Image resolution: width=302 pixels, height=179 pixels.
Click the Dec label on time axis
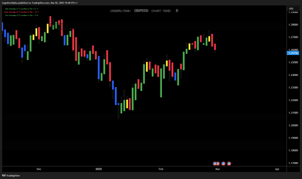coord(39,169)
